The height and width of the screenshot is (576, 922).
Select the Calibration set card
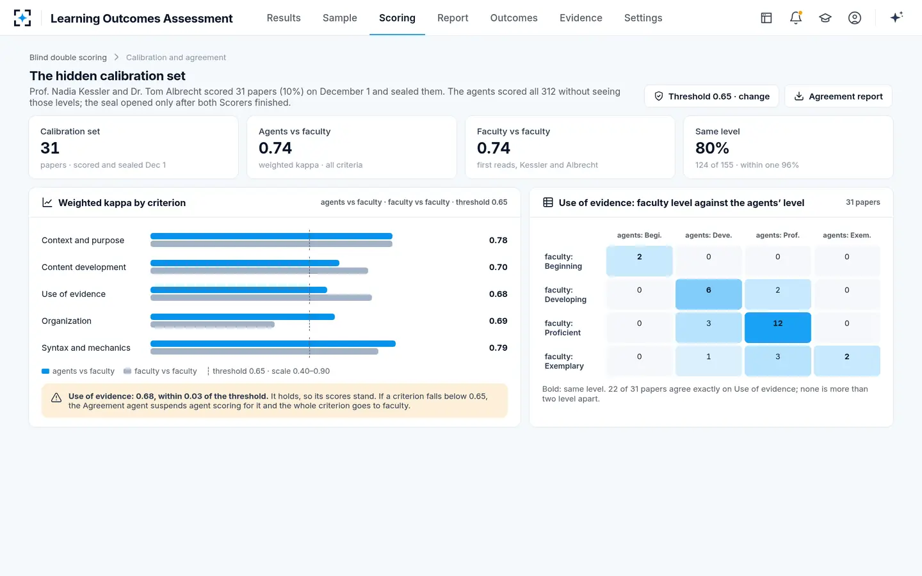click(x=134, y=147)
